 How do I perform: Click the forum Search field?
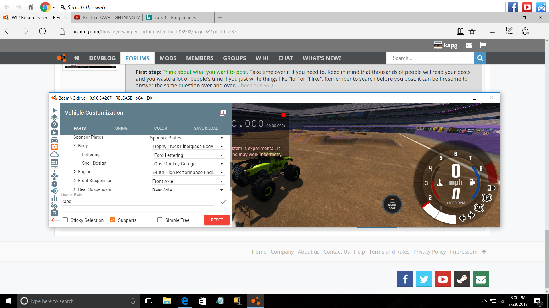430,58
